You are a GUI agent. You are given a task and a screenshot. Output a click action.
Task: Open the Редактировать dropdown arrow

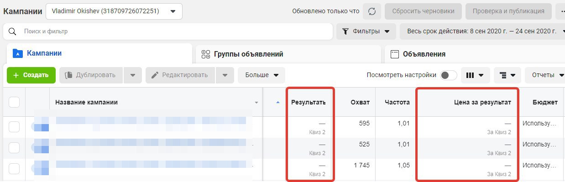(x=225, y=75)
